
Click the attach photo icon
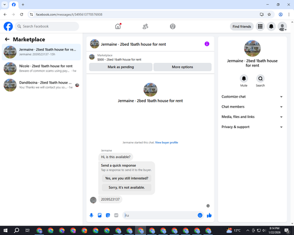[99, 216]
